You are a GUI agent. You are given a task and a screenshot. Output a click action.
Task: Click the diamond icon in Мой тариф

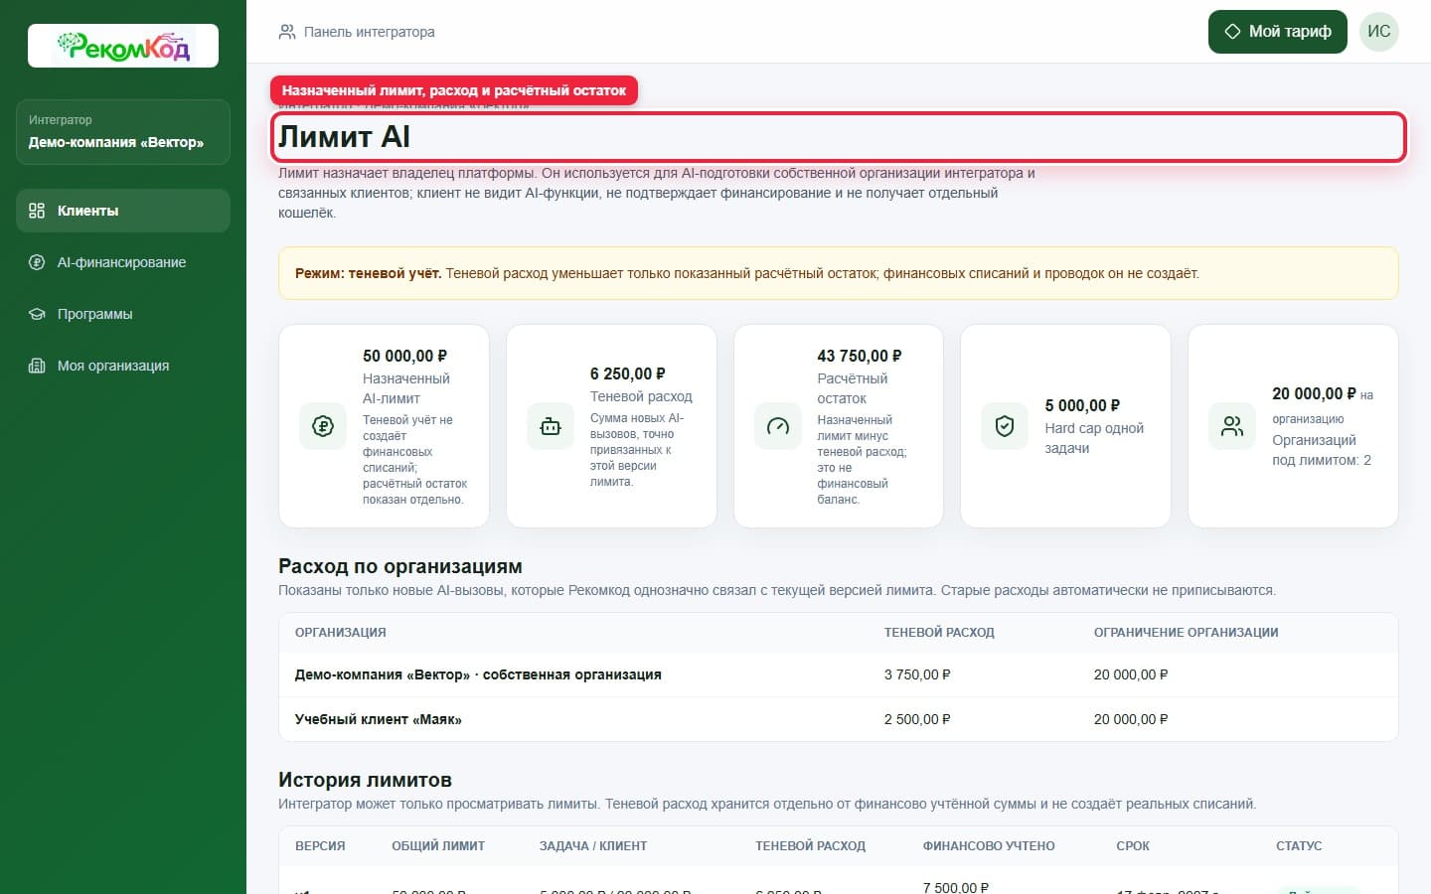[x=1232, y=32]
